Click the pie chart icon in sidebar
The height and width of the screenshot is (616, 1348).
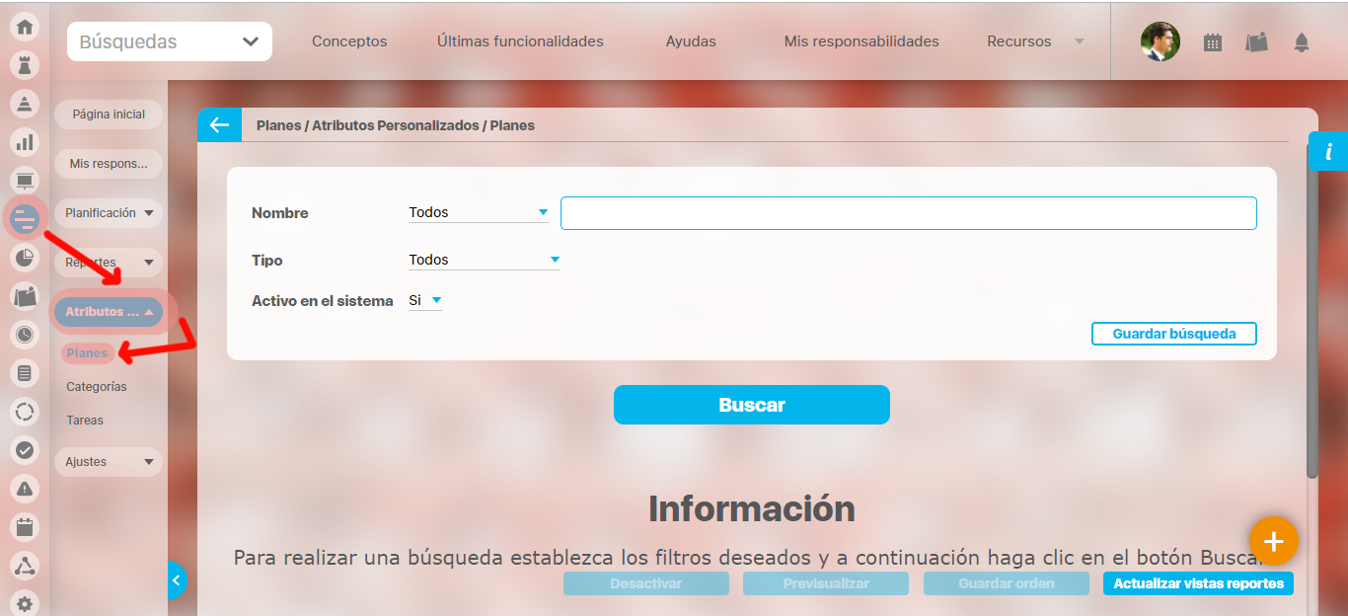pyautogui.click(x=25, y=258)
